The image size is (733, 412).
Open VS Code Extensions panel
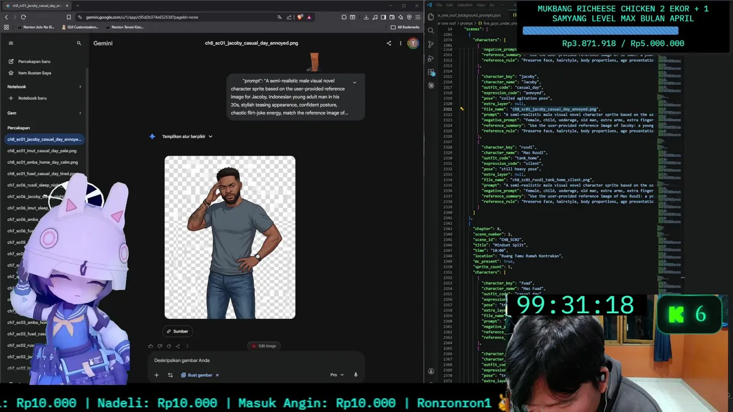[431, 72]
